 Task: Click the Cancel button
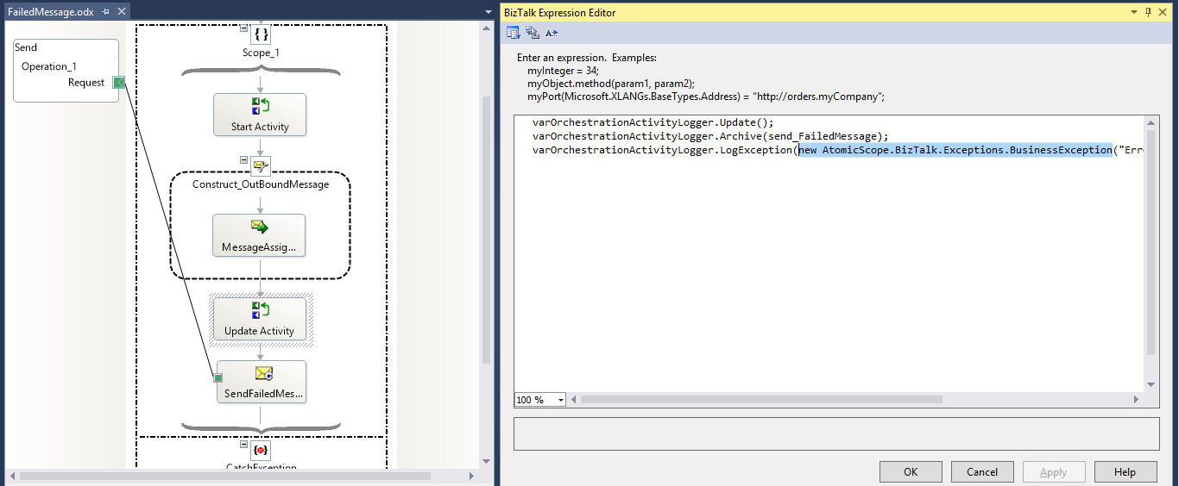pyautogui.click(x=982, y=472)
